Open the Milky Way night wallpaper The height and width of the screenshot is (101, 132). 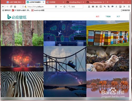65,84
